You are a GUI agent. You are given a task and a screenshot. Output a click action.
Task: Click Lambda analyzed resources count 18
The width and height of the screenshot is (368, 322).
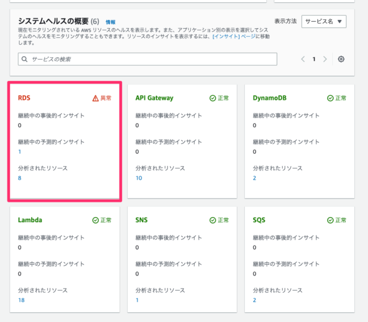[21, 300]
